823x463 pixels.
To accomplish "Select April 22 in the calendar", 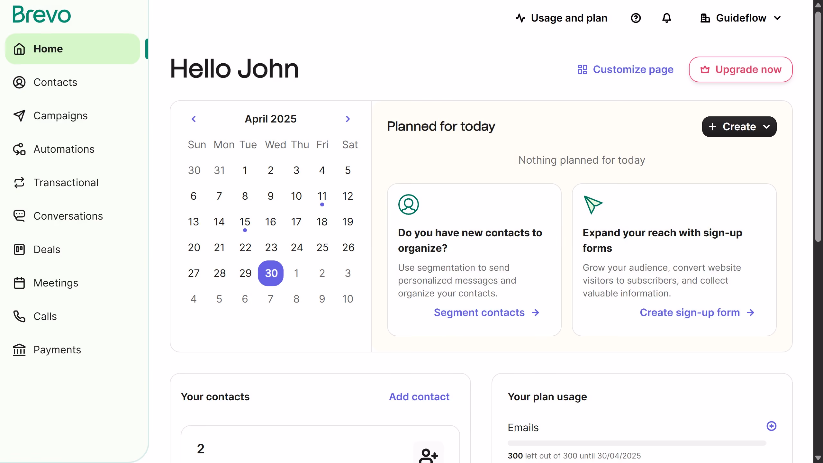I will point(245,248).
